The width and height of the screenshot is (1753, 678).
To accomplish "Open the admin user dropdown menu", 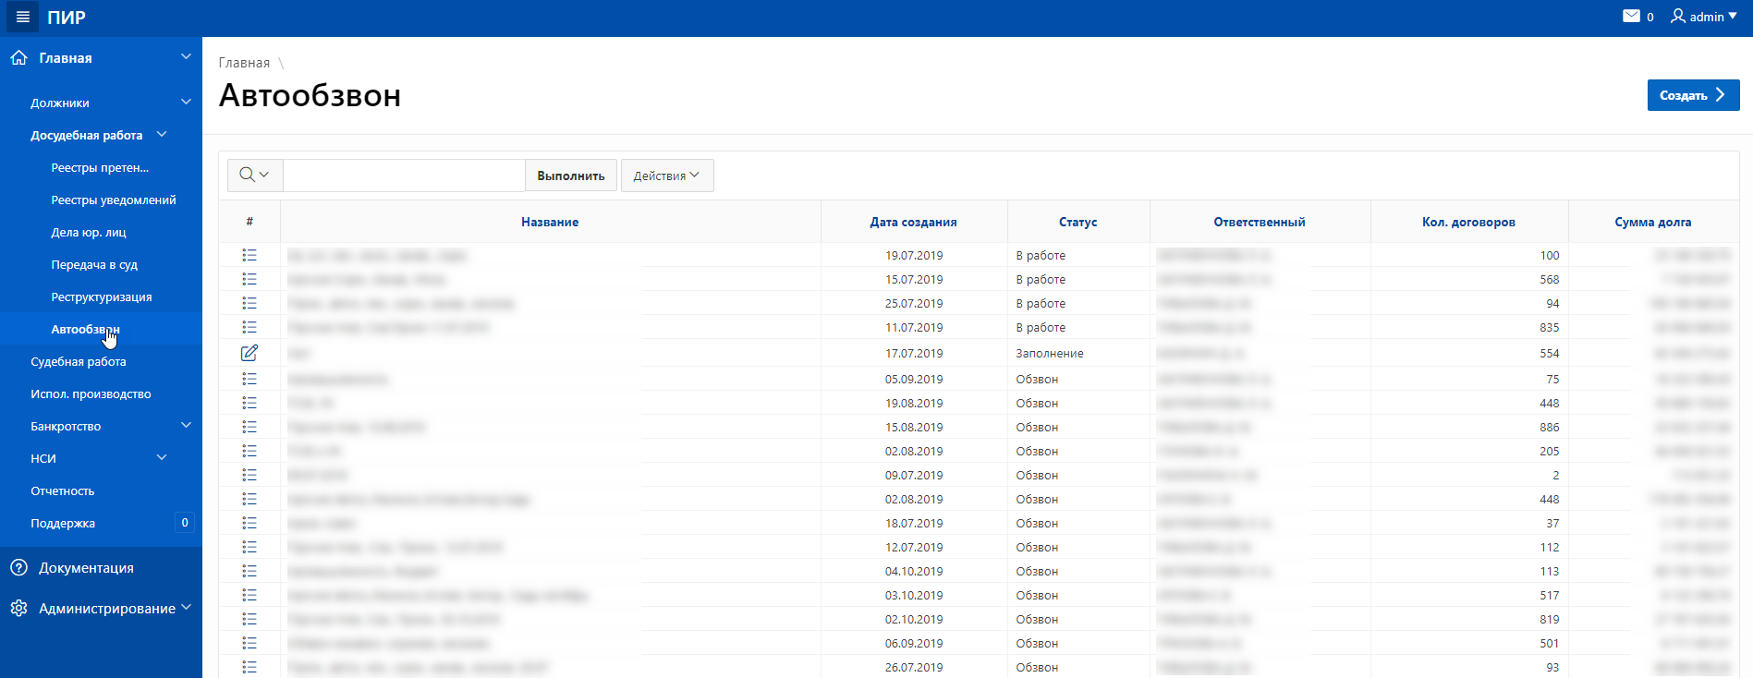I will click(x=1704, y=17).
